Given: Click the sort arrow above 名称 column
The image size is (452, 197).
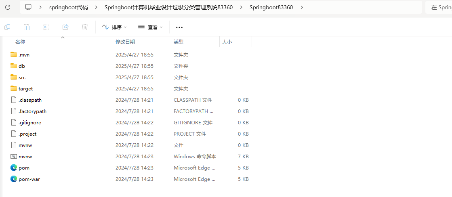Looking at the screenshot, I should pyautogui.click(x=63, y=38).
